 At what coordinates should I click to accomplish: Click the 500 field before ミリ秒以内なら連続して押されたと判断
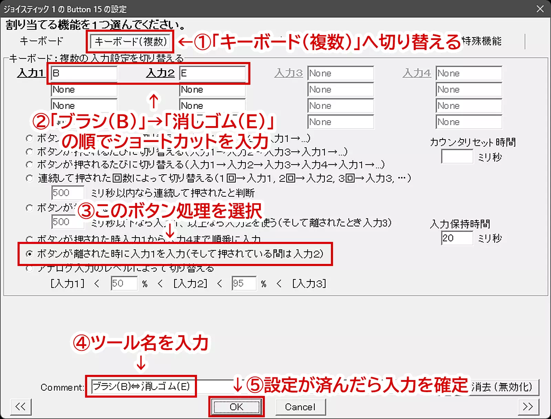click(x=67, y=193)
